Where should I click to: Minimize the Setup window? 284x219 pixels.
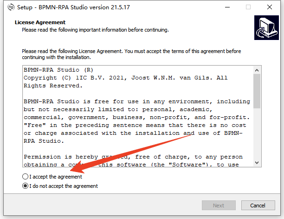tap(227, 7)
